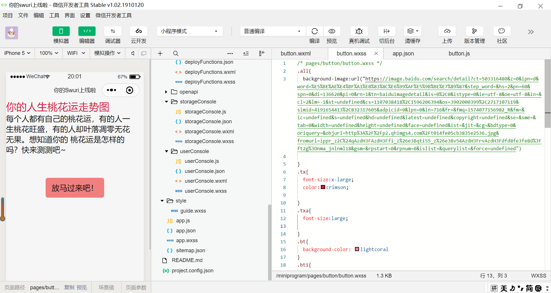This screenshot has width=551, height=293.
Task: Click the compile (编译) refresh icon
Action: 315,31
